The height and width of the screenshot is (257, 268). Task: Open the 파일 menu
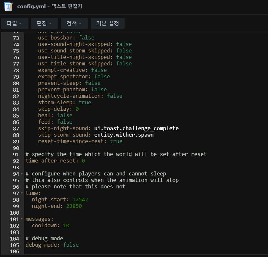pyautogui.click(x=15, y=23)
